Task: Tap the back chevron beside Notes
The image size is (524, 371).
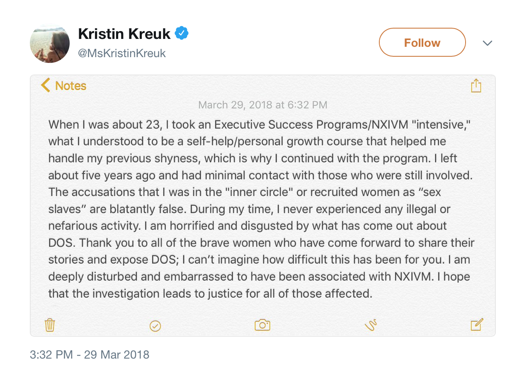Action: 45,85
